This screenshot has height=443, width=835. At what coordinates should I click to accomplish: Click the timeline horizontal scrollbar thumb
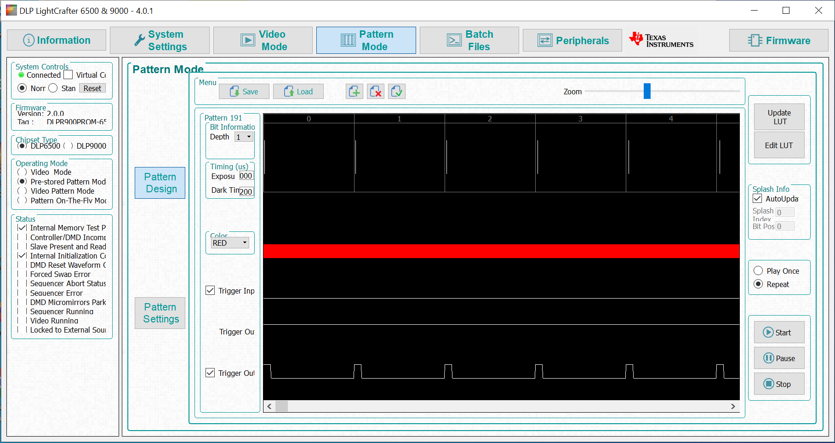point(281,406)
